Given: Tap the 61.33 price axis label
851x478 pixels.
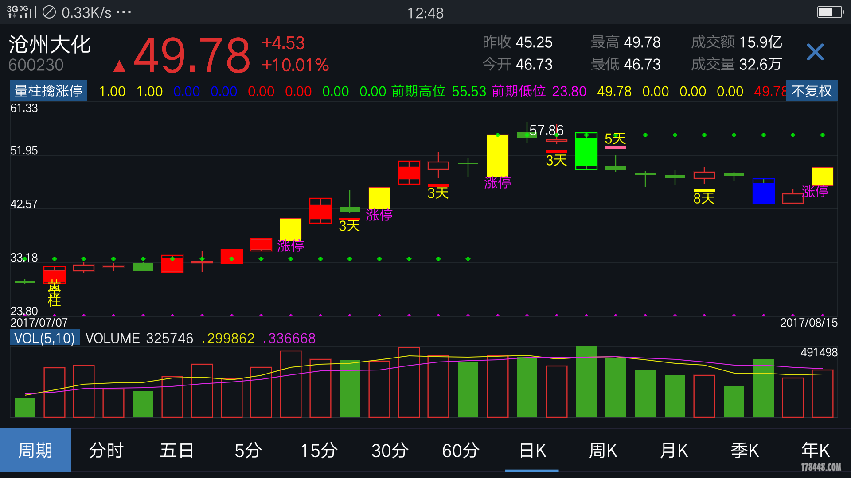Looking at the screenshot, I should (24, 108).
